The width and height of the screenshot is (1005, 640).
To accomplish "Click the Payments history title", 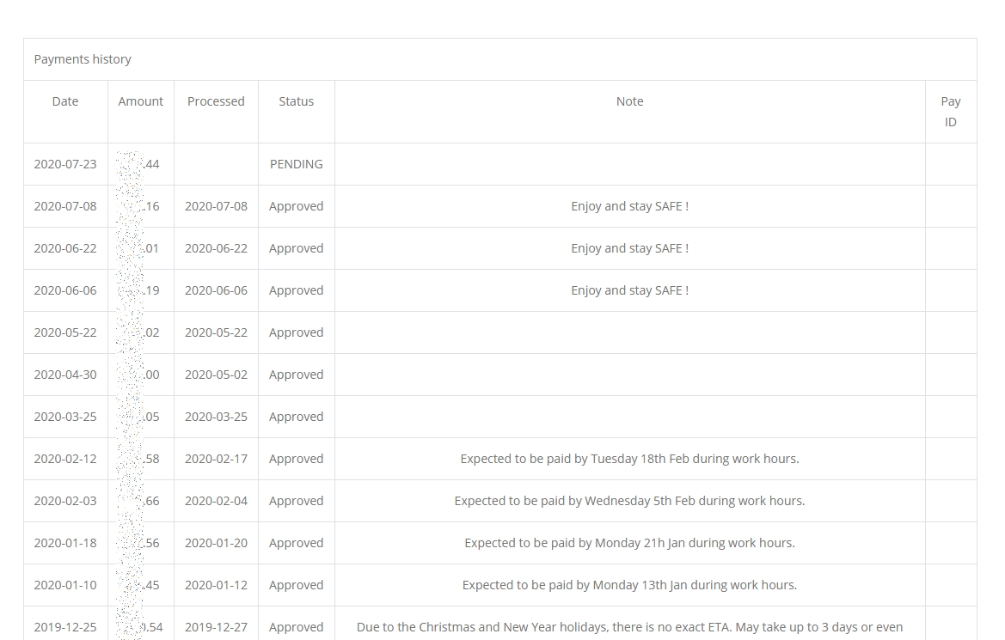I will 83,59.
